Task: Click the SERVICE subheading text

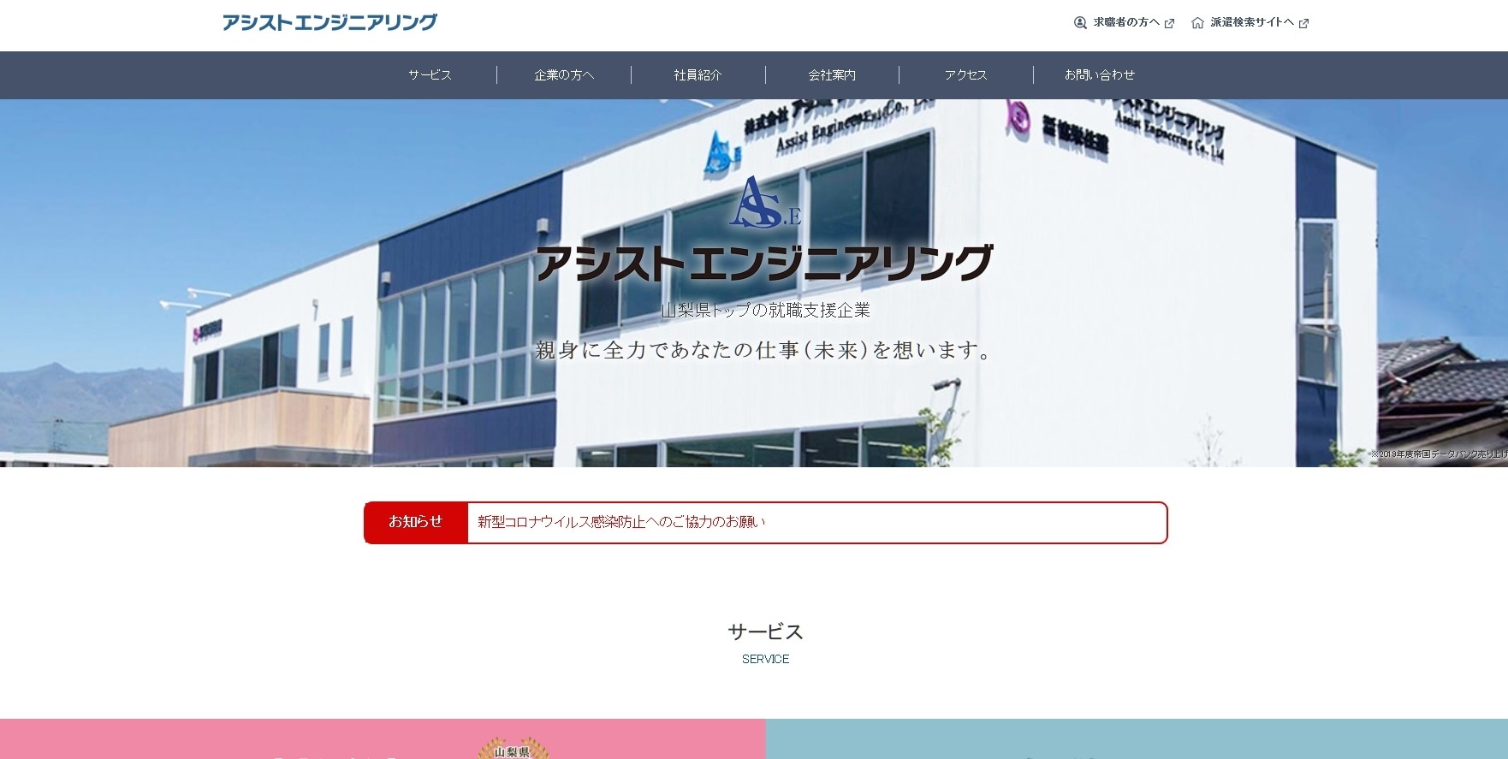Action: 765,659
